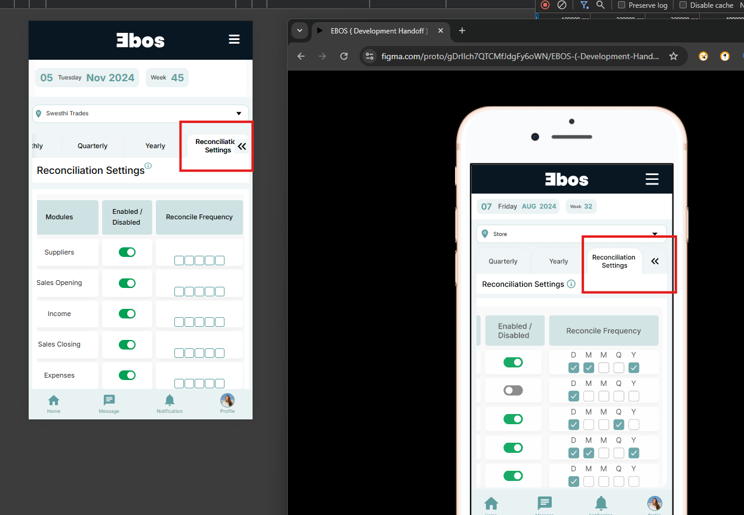Click the Message icon in the Figma prototype nav bar
Image resolution: width=744 pixels, height=515 pixels.
click(545, 504)
